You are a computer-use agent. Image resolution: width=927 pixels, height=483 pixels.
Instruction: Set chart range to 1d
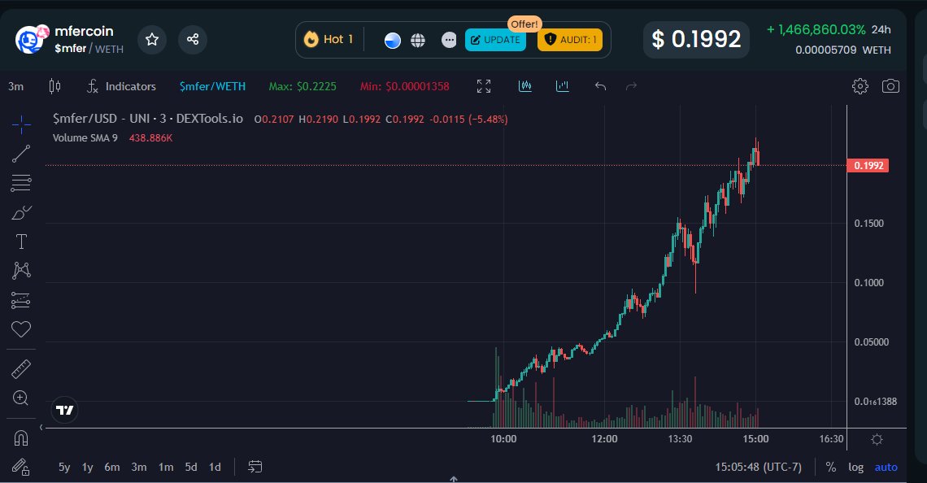(x=215, y=467)
